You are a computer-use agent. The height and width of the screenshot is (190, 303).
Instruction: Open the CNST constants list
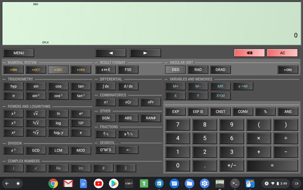(x=220, y=112)
